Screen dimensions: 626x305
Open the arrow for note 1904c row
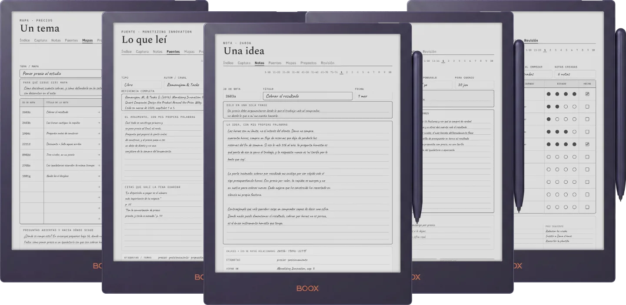tap(99, 133)
